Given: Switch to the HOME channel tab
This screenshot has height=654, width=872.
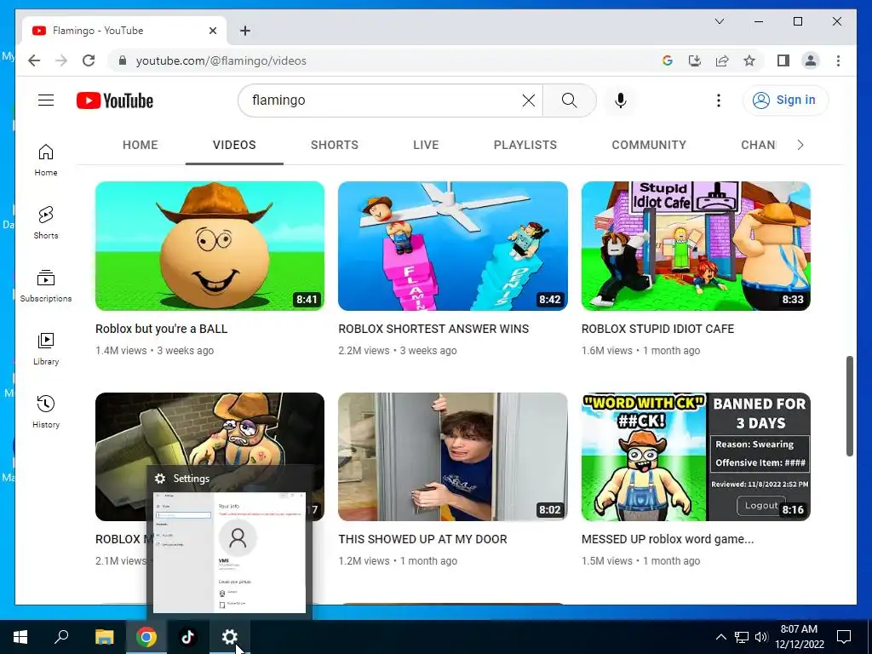Looking at the screenshot, I should tap(141, 145).
